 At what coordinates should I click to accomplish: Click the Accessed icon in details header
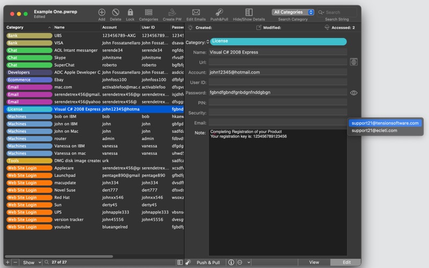pos(327,27)
